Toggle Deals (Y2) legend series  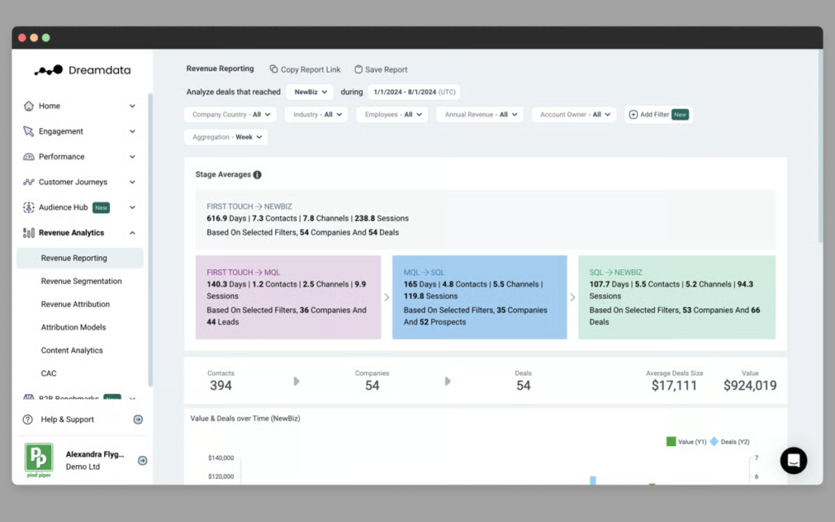click(730, 441)
